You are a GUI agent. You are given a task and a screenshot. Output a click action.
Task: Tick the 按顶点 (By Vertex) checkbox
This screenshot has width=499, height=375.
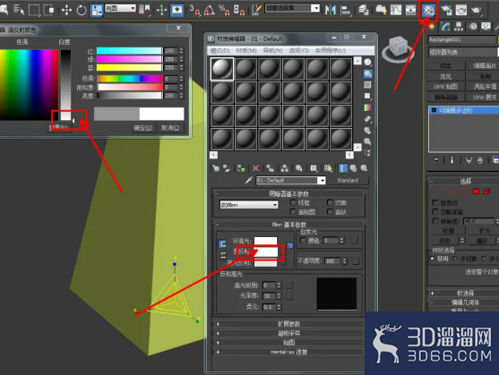coord(435,202)
